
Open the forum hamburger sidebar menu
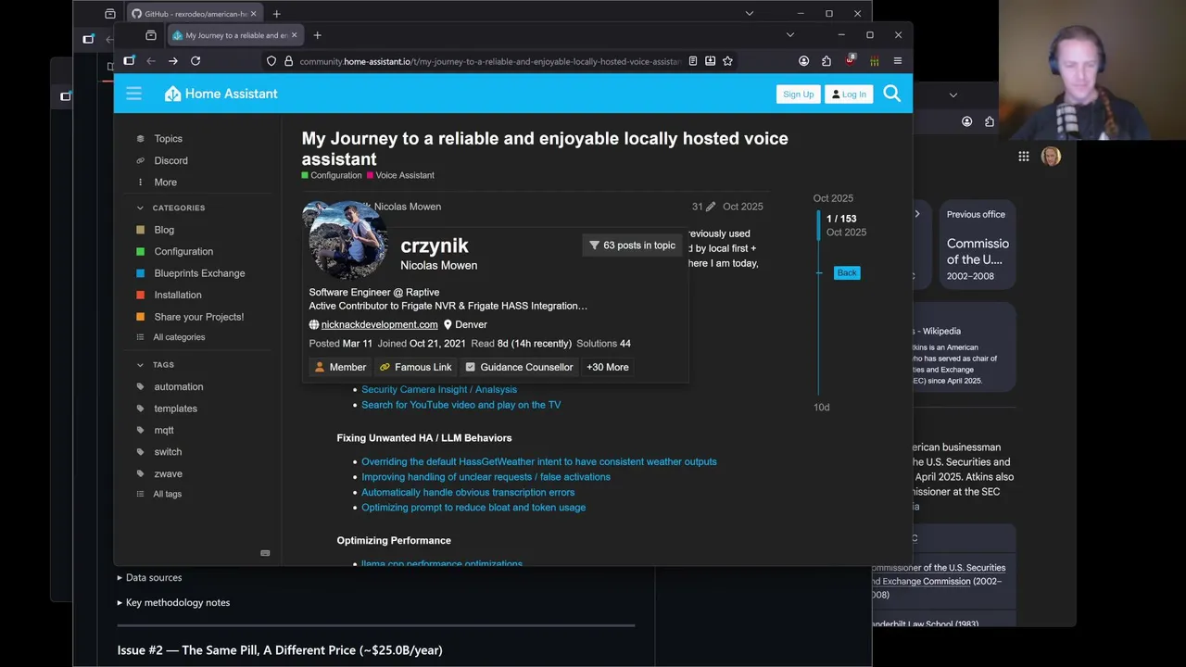(x=133, y=94)
